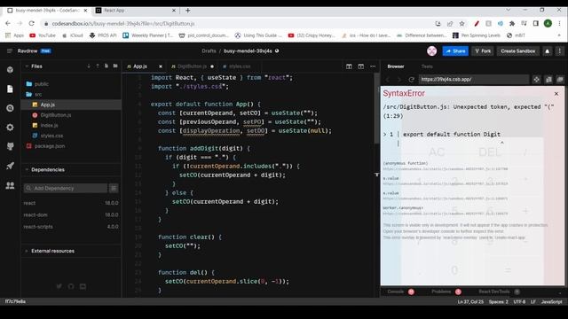Go back in the preview browser
Image resolution: width=568 pixels, height=319 pixels.
(x=388, y=79)
